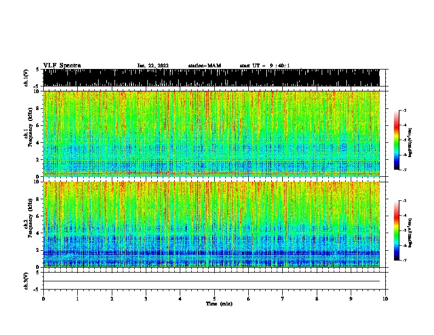Click the "VLF Spectra" plot title
434x335 pixels.
(x=62, y=66)
